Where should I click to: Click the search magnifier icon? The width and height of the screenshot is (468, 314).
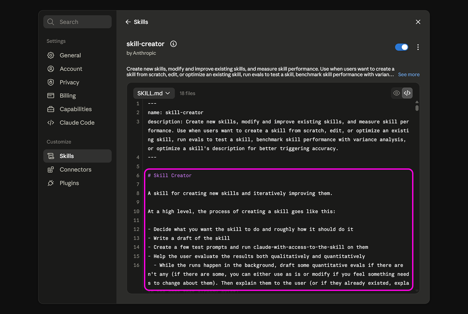(x=51, y=22)
